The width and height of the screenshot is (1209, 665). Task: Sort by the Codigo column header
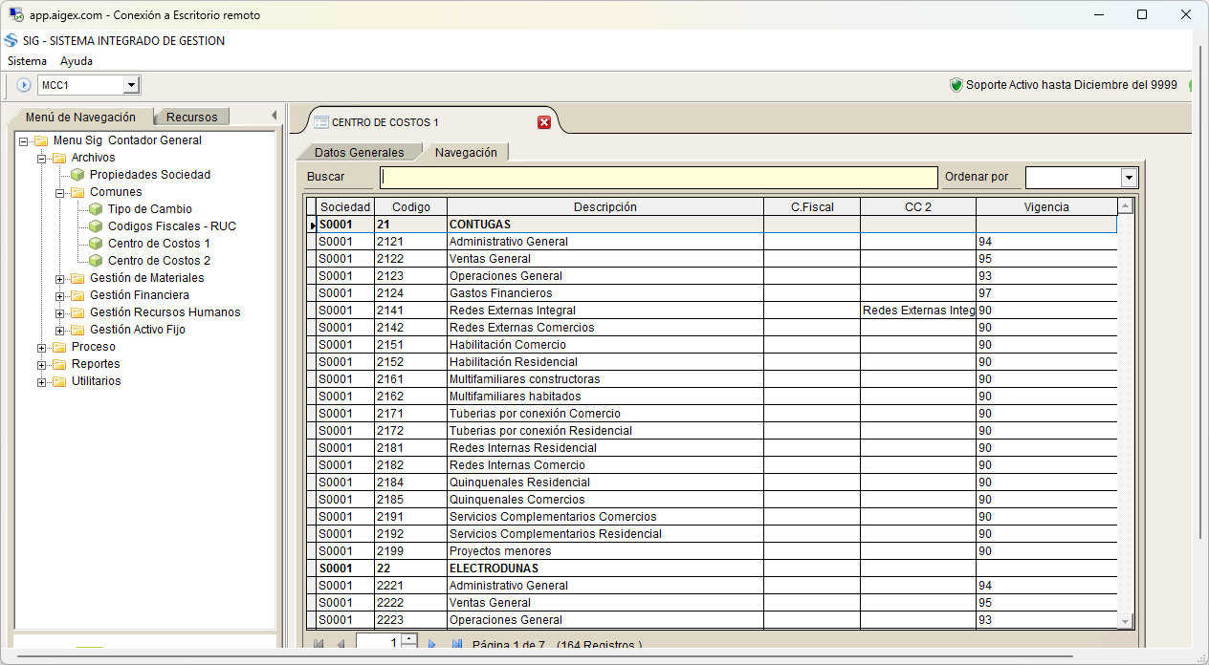411,206
